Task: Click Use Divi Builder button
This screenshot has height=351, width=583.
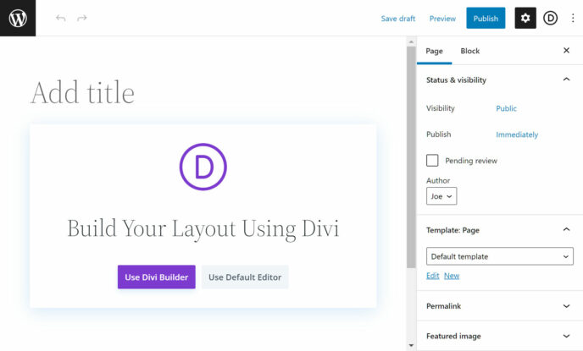Action: pos(157,277)
